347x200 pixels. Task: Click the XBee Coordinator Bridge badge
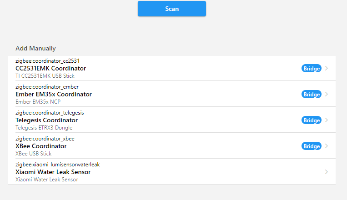click(312, 146)
